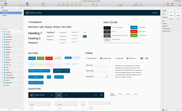Click the unchecked Checkbox label box

(x=86, y=58)
